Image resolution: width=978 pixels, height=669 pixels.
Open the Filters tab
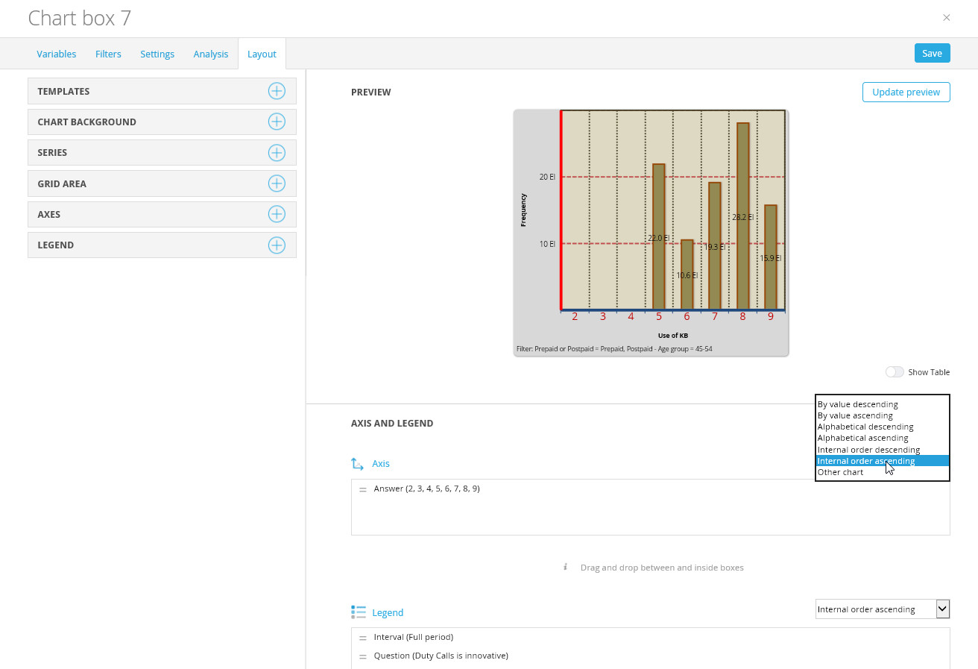(108, 54)
